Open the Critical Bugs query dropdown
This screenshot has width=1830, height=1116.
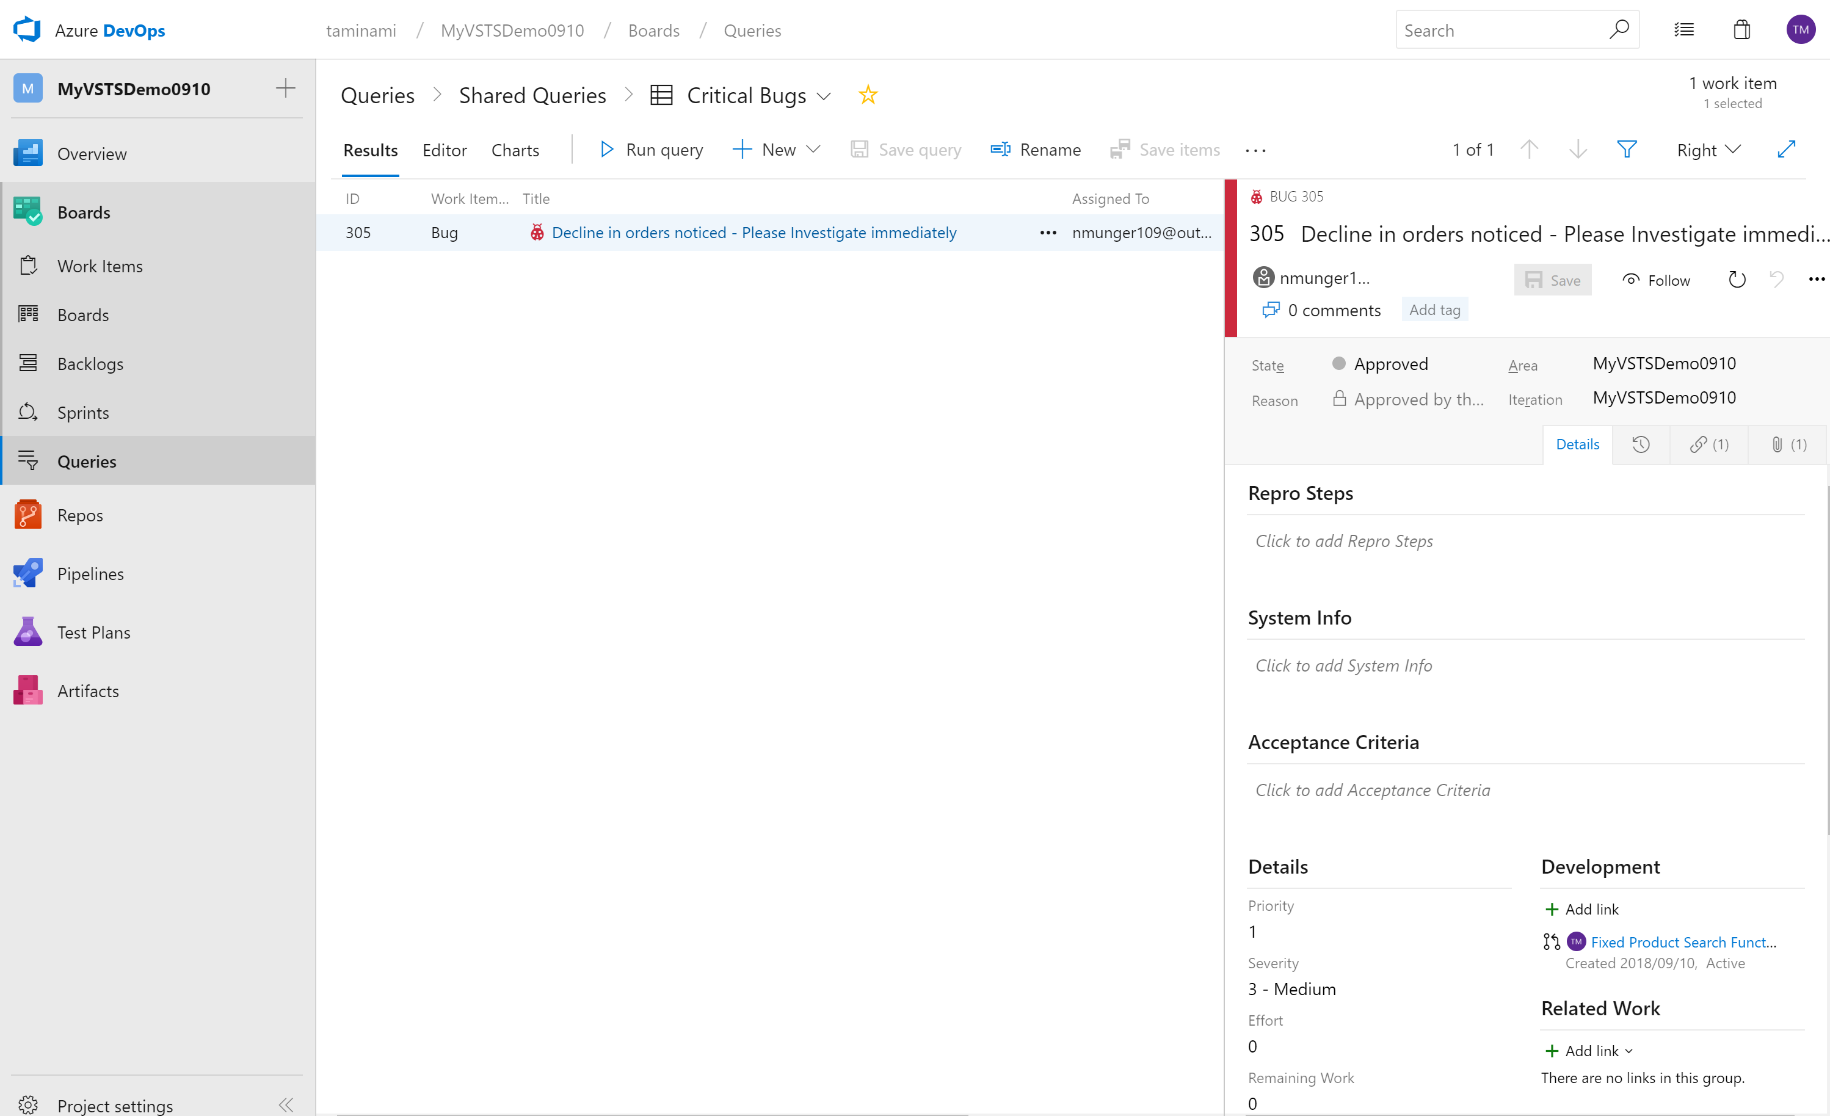tap(824, 96)
